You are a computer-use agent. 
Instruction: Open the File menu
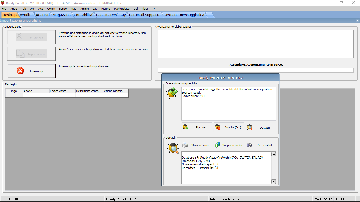[4, 9]
